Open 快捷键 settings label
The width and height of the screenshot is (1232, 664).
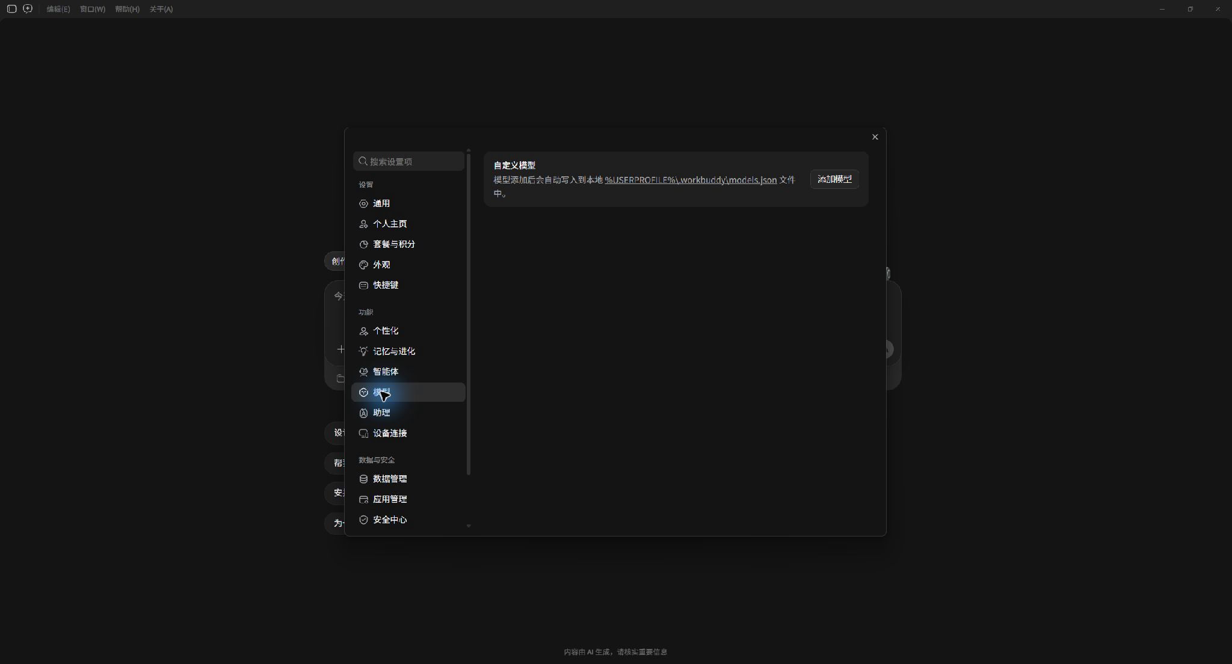pyautogui.click(x=386, y=285)
